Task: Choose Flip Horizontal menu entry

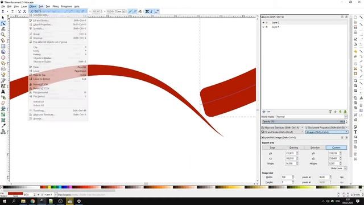Action: coord(58,92)
